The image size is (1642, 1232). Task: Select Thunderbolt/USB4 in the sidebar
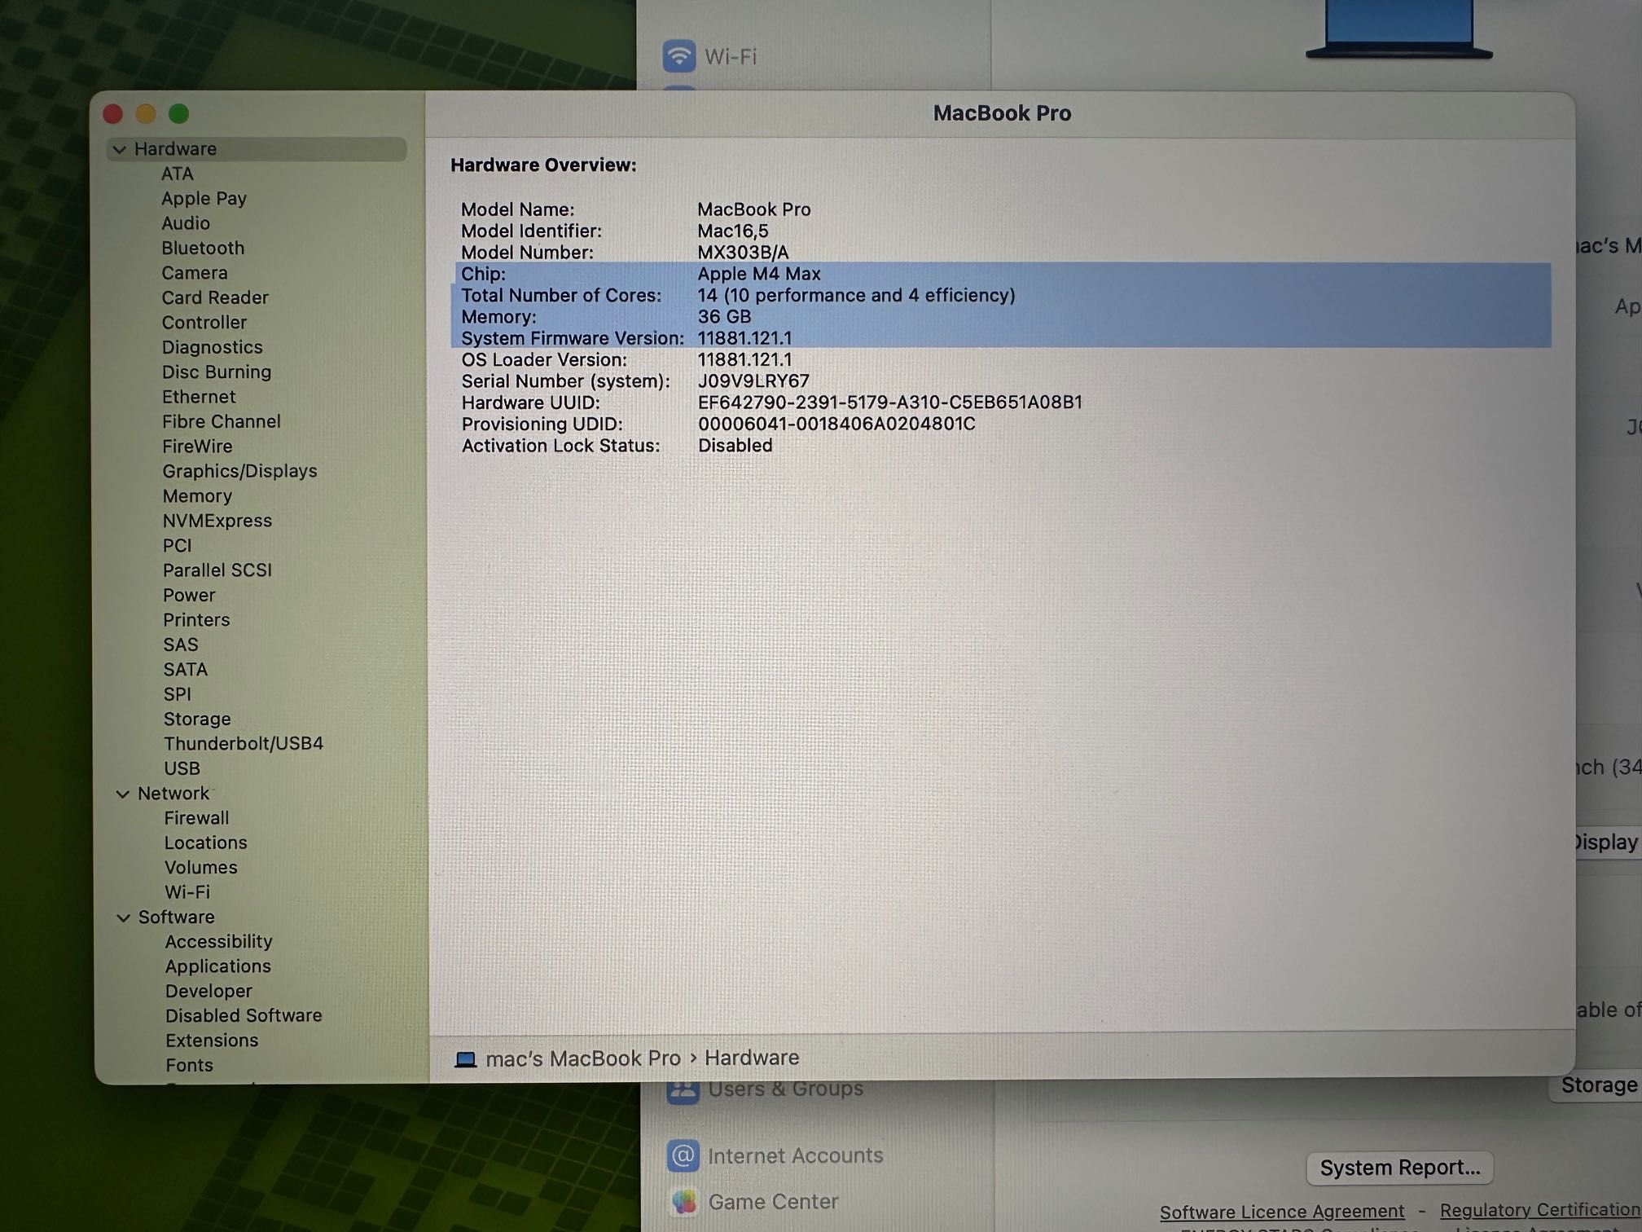[244, 743]
